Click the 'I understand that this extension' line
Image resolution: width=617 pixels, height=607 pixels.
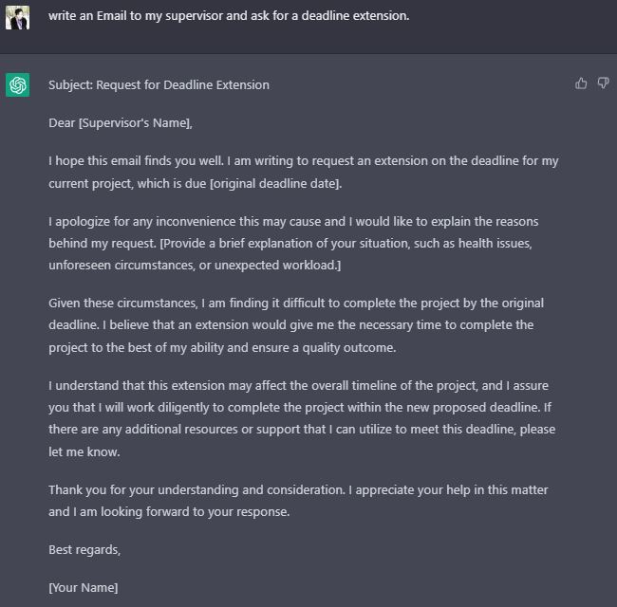(298, 386)
